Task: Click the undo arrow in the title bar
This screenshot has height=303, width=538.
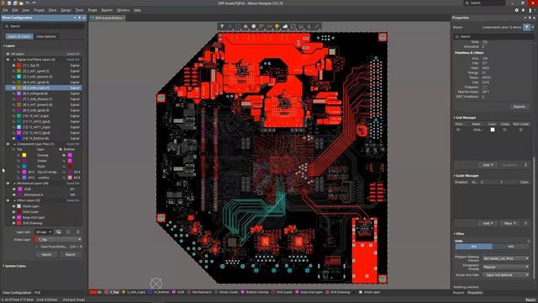Action: (x=28, y=3)
